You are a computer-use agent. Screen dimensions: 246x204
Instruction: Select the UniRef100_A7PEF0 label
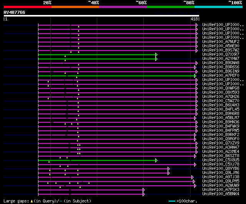click(221, 76)
